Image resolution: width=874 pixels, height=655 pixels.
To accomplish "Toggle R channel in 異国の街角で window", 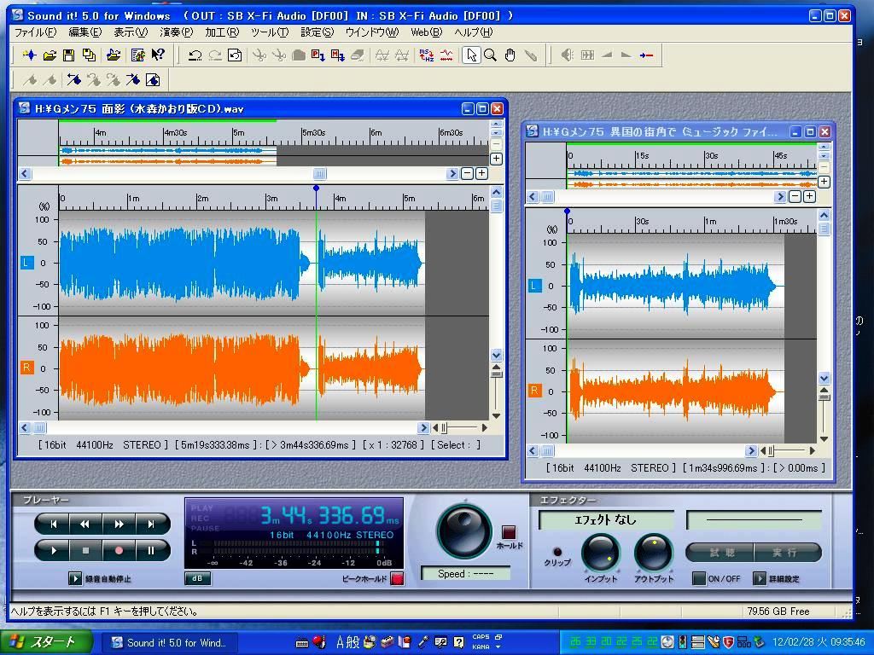I will tap(534, 391).
